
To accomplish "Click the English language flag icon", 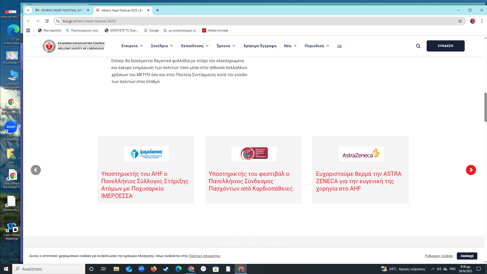I will pyautogui.click(x=339, y=46).
